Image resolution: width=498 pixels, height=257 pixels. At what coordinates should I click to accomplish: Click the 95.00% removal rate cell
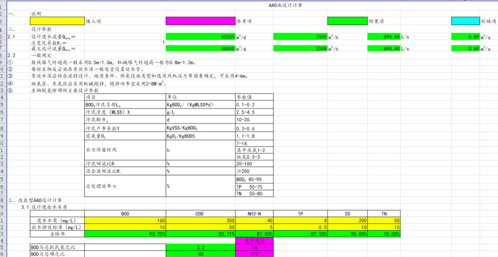(347, 234)
